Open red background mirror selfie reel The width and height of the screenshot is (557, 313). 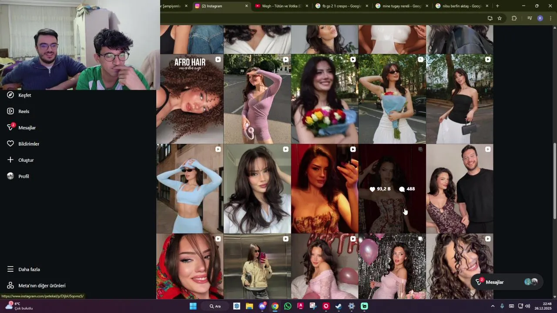tap(325, 189)
